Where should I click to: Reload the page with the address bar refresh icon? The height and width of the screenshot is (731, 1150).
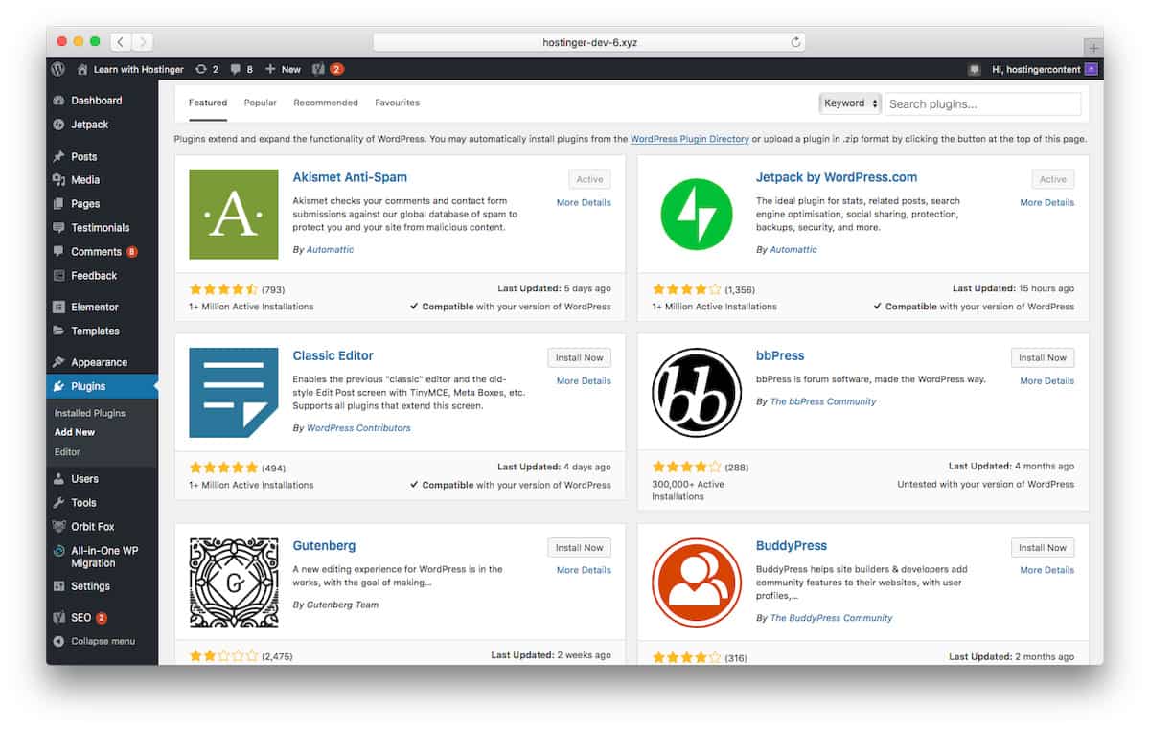pos(795,42)
